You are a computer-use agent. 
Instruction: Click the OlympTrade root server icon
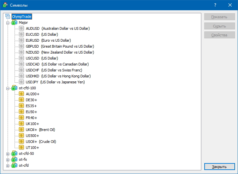(x=8, y=16)
